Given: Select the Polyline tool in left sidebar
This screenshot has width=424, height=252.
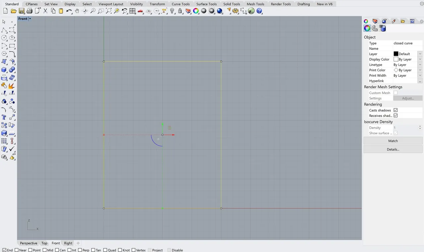Looking at the screenshot, I should click(4, 30).
